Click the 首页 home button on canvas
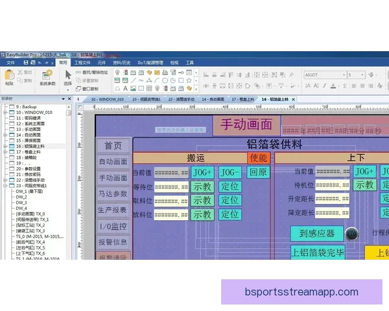 point(113,145)
